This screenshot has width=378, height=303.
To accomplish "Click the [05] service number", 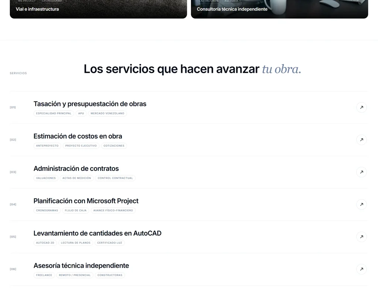I will point(13,237).
